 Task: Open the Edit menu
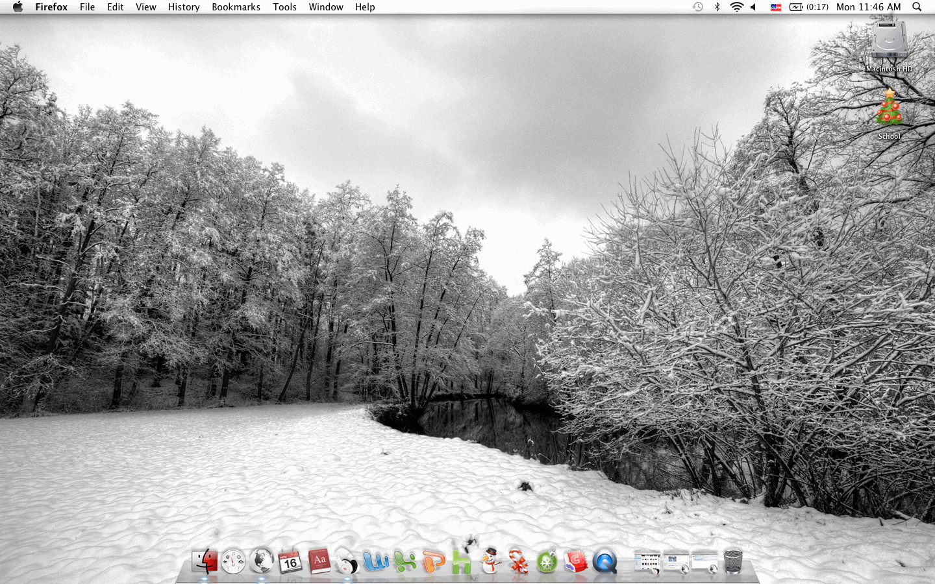tap(115, 7)
